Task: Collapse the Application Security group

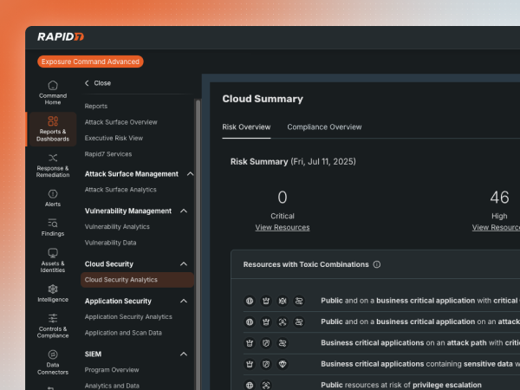Action: pyautogui.click(x=184, y=302)
